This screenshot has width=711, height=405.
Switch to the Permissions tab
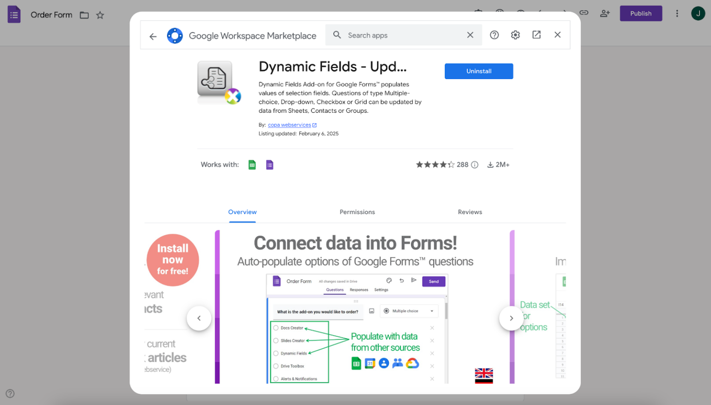coord(357,212)
